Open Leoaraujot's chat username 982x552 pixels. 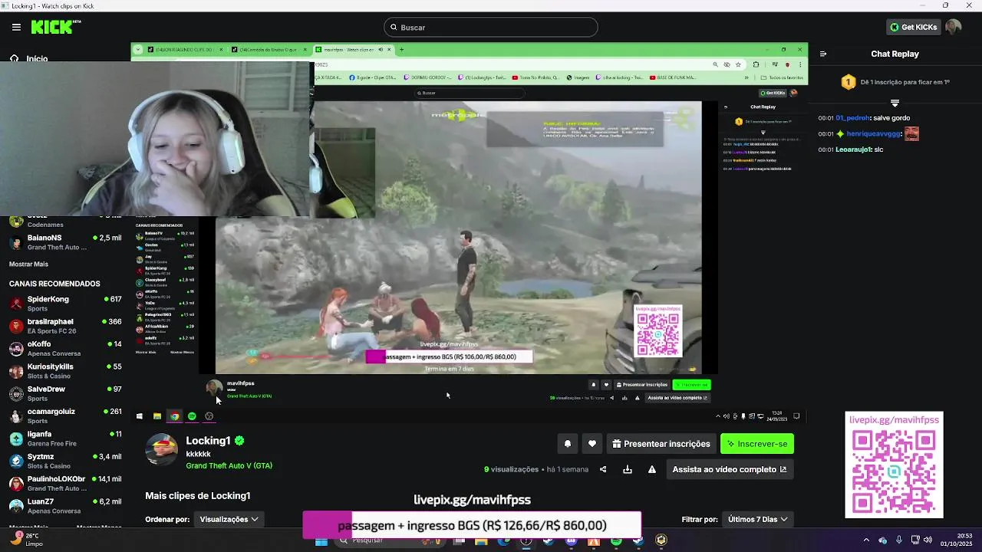pyautogui.click(x=854, y=149)
